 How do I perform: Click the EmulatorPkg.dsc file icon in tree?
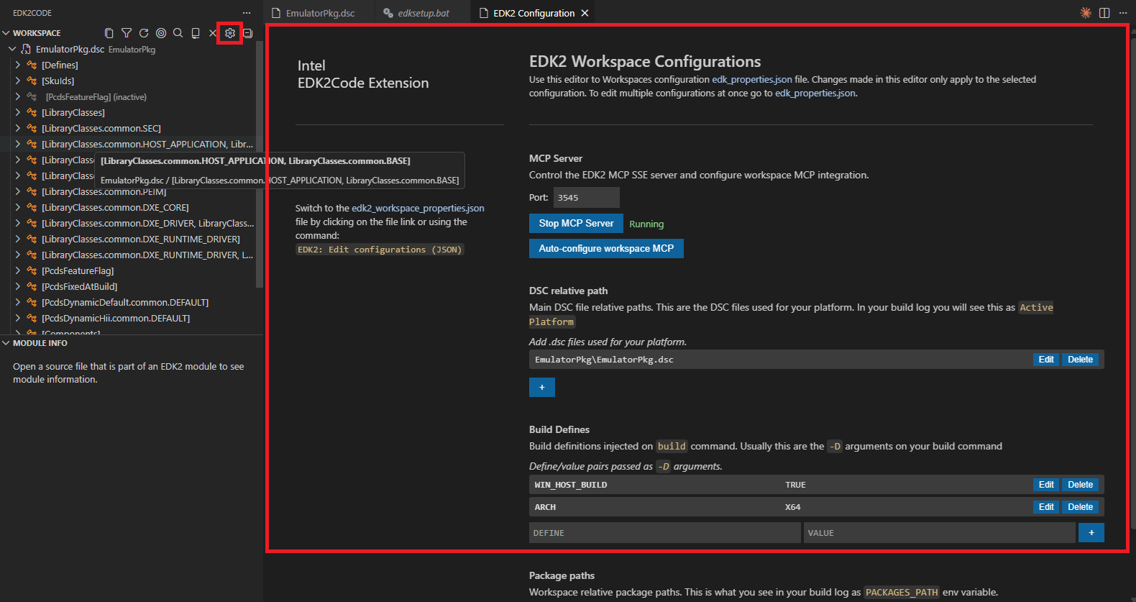26,49
